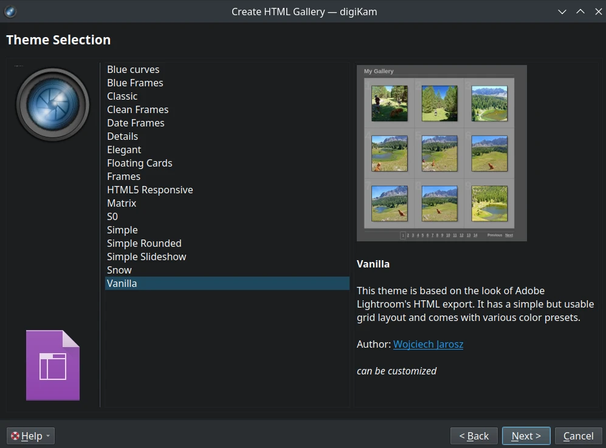Screen dimensions: 606x448
Task: Click the chevron-down icon in the title bar
Action: [562, 11]
